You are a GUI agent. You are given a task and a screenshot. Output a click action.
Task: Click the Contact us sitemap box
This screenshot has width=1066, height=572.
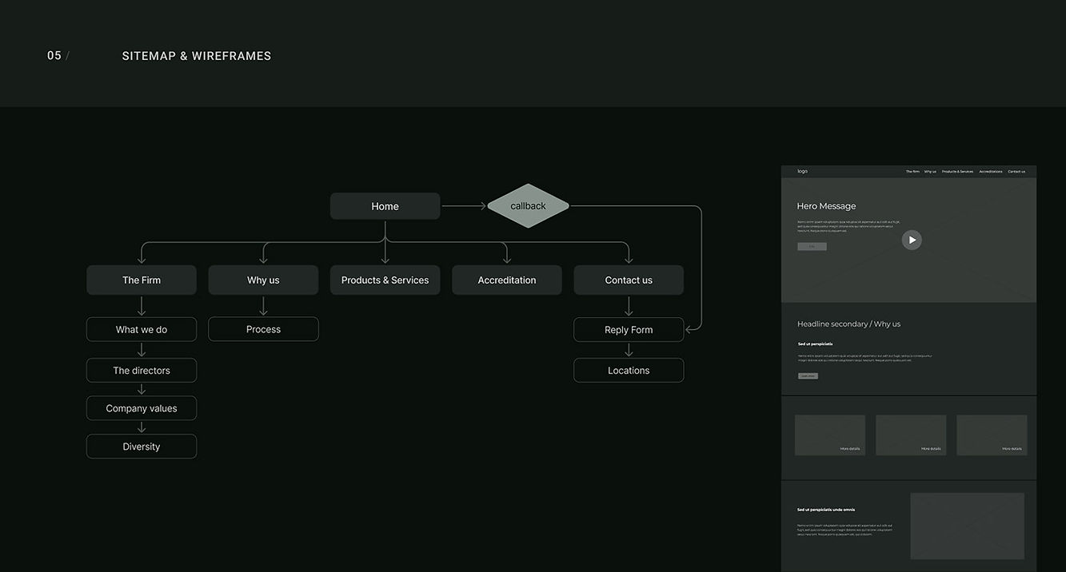click(629, 280)
